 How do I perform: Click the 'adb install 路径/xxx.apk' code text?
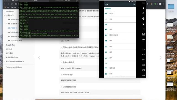coord(71,68)
